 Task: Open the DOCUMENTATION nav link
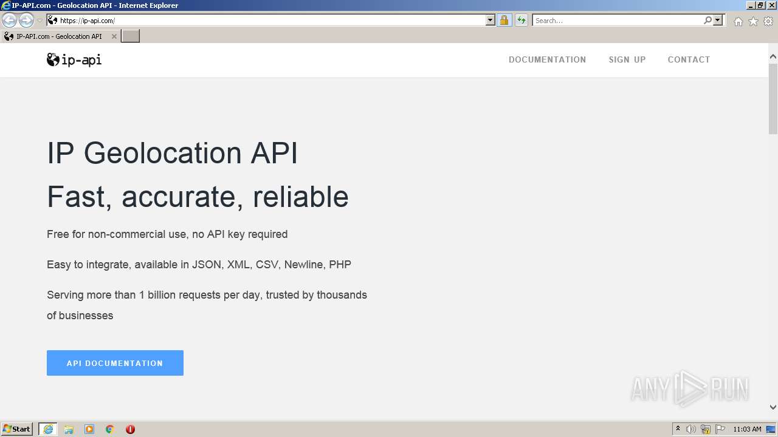(x=547, y=59)
